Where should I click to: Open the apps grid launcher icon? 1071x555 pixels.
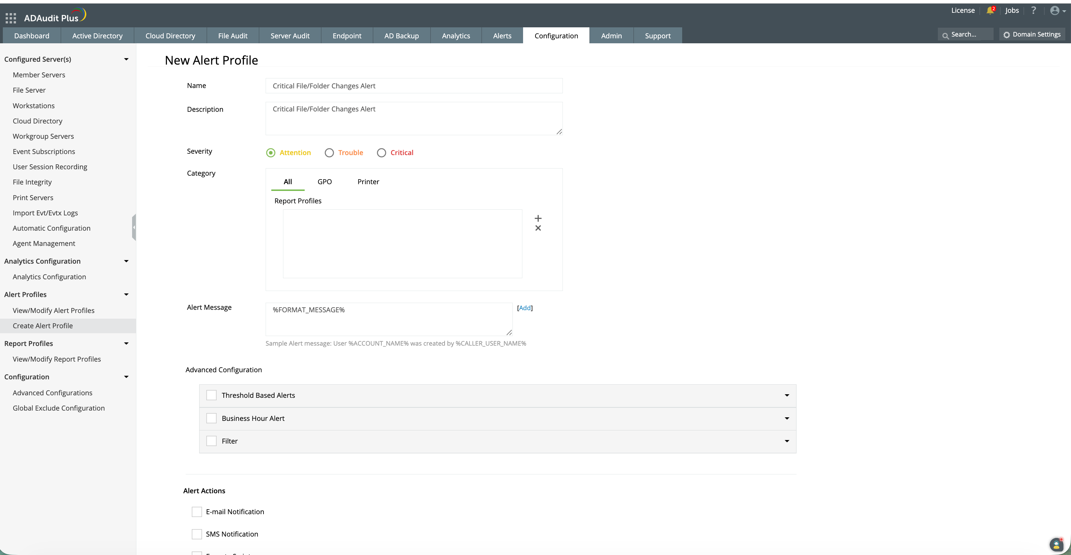click(11, 18)
